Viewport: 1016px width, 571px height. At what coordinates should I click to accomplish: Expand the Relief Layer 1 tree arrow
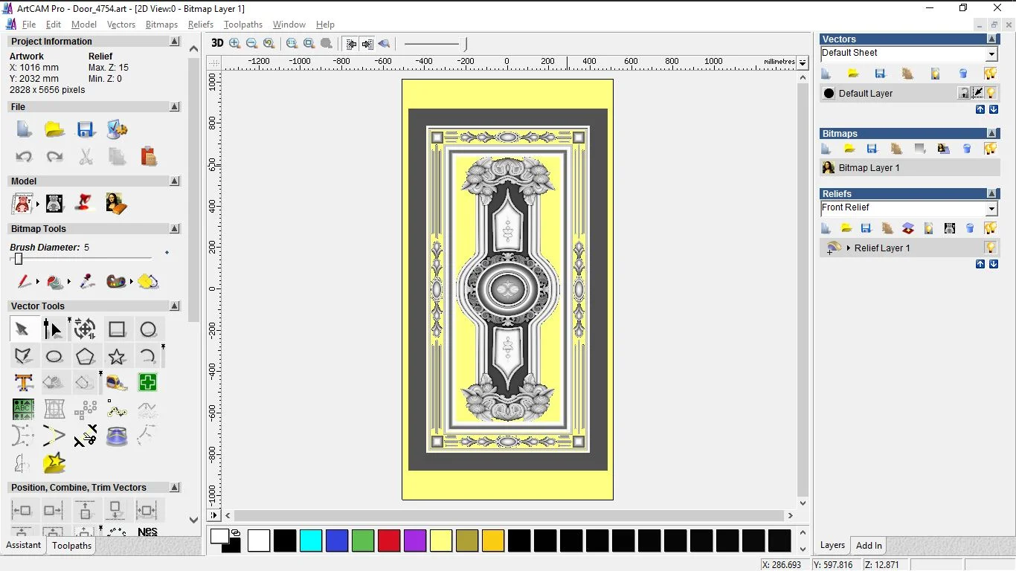[848, 248]
